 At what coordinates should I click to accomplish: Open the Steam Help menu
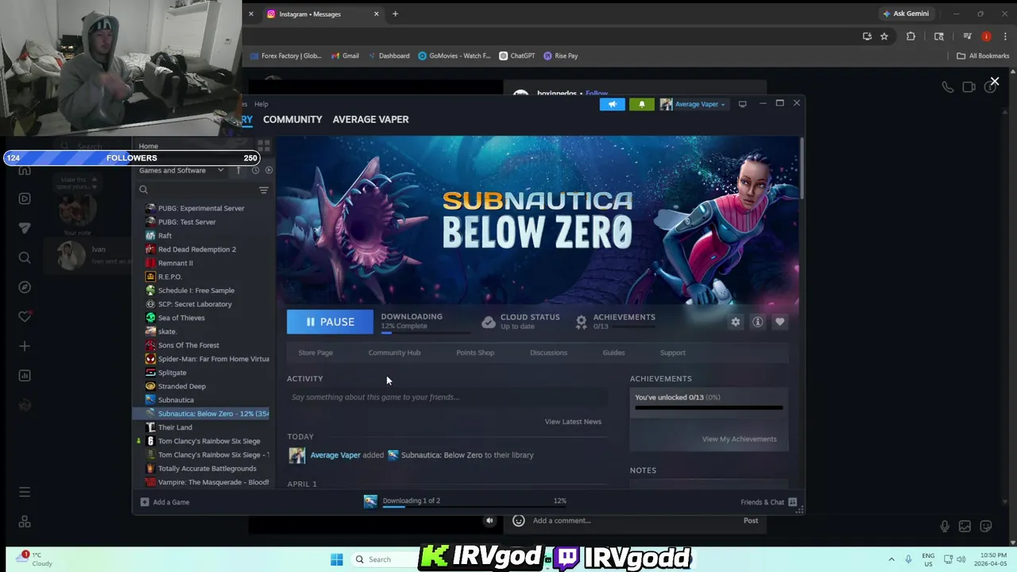coord(261,104)
